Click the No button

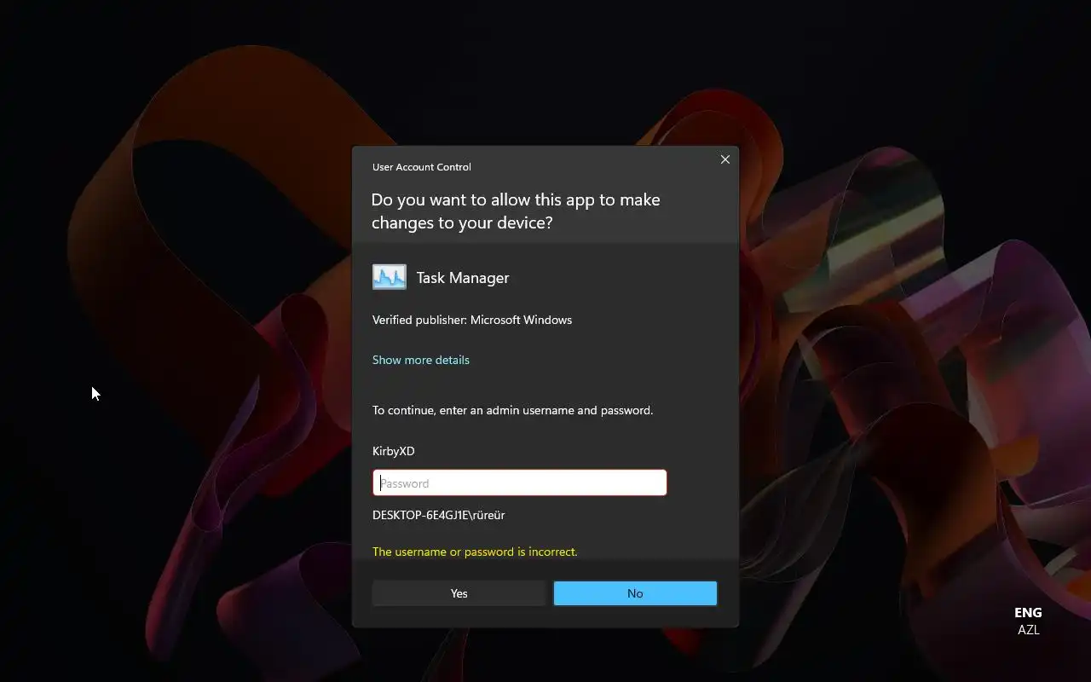(x=635, y=593)
